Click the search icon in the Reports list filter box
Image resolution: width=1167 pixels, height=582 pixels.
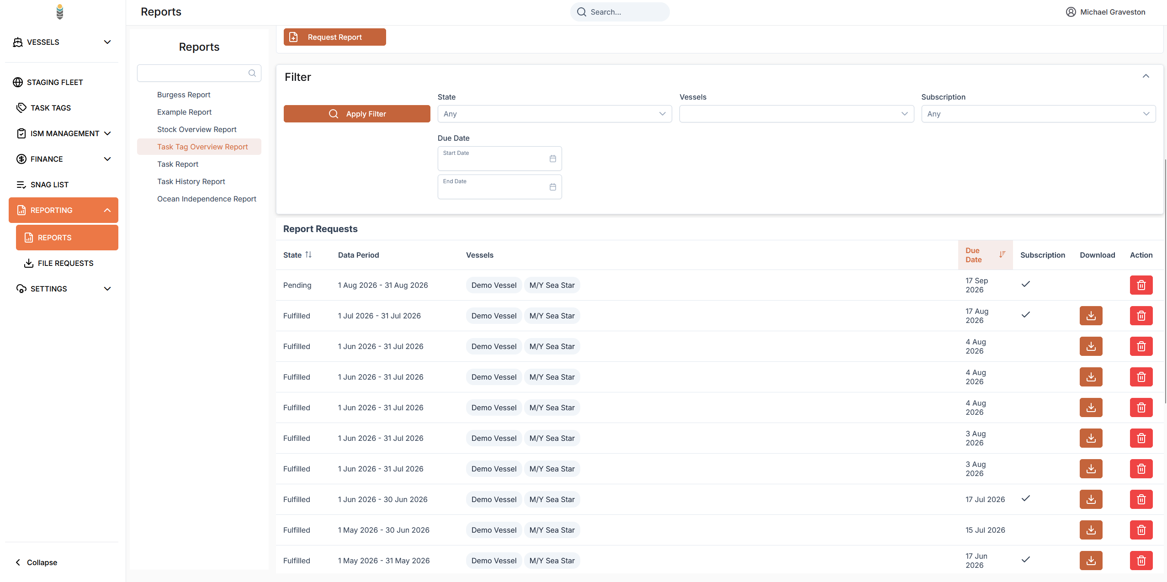[252, 73]
